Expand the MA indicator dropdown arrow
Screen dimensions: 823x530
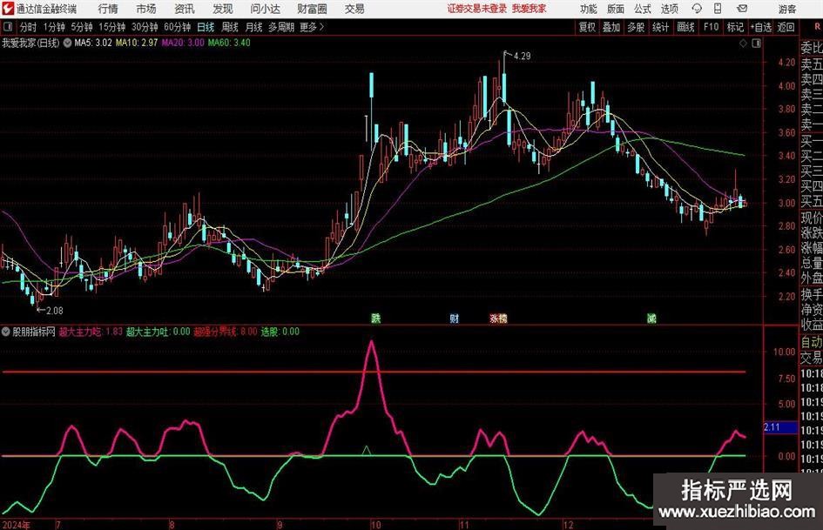67,43
